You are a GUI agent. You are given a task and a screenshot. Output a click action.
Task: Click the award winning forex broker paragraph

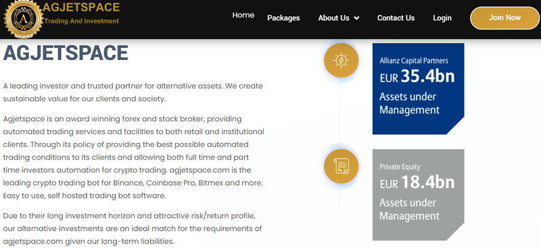[133, 157]
